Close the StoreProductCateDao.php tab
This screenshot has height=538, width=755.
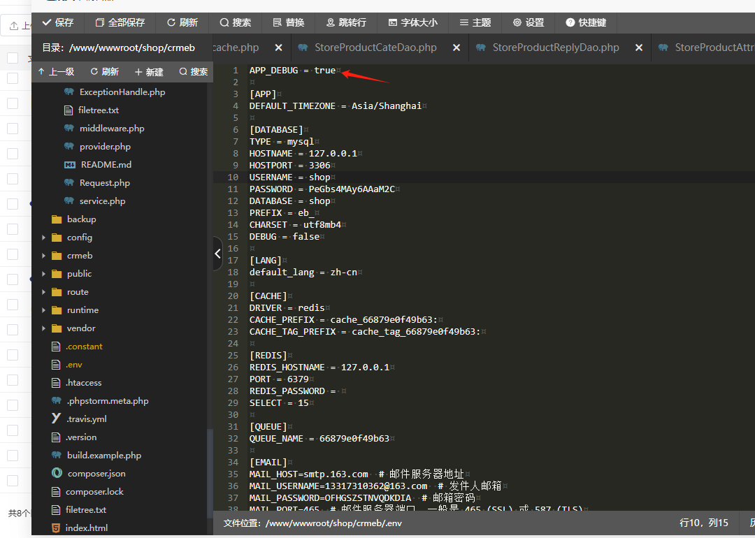tap(456, 48)
